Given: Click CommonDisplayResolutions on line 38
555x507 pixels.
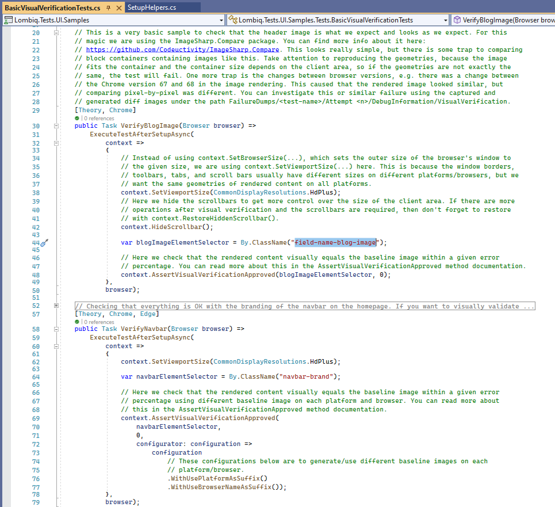Looking at the screenshot, I should coord(260,193).
